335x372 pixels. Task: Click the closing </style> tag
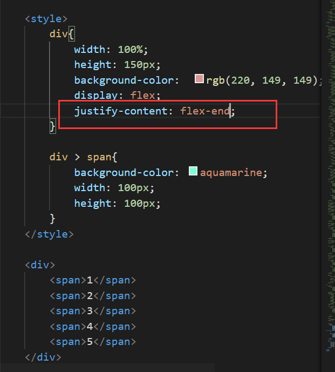(49, 234)
